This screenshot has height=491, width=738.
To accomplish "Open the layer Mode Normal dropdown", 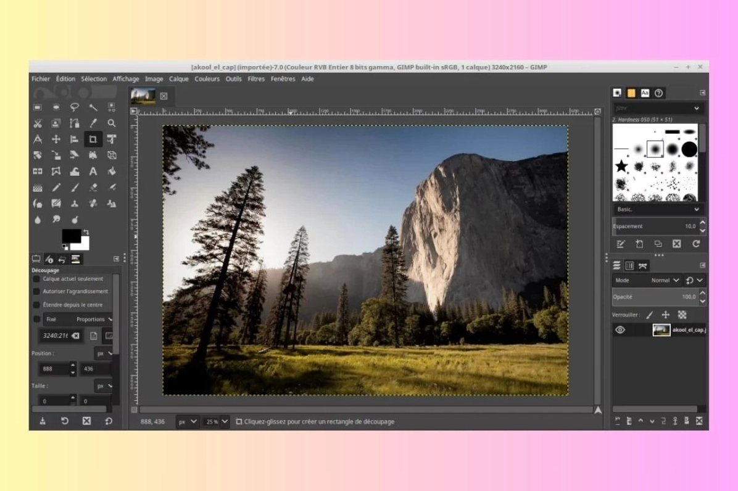I will point(665,280).
